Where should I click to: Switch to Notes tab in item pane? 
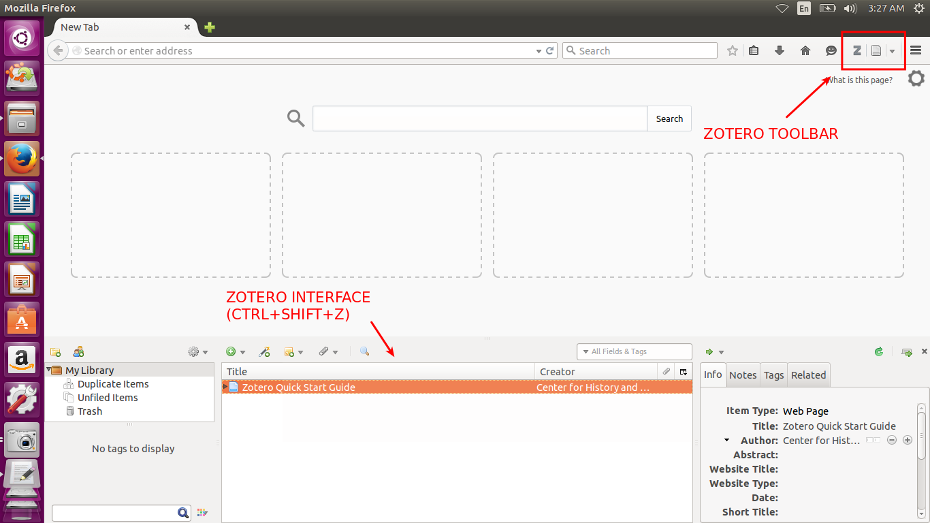point(743,375)
